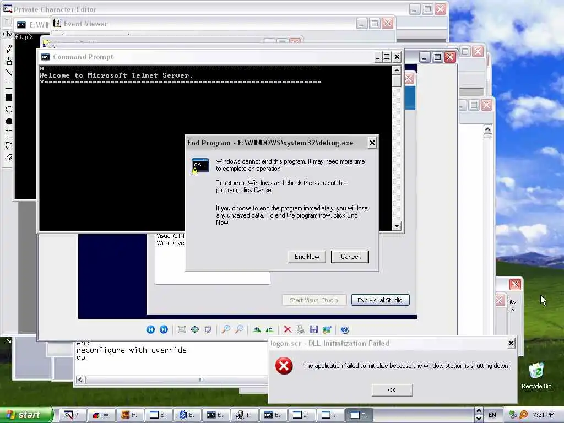This screenshot has height=423, width=564.
Task: Click the EN language indicator in the taskbar
Action: pyautogui.click(x=492, y=415)
